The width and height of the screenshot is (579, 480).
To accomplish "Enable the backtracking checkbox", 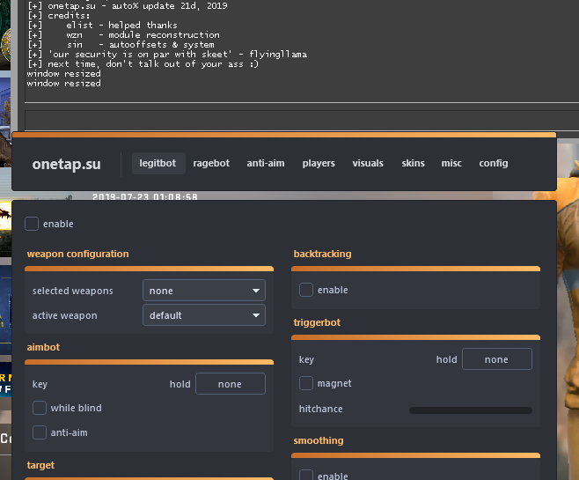I will coord(306,290).
